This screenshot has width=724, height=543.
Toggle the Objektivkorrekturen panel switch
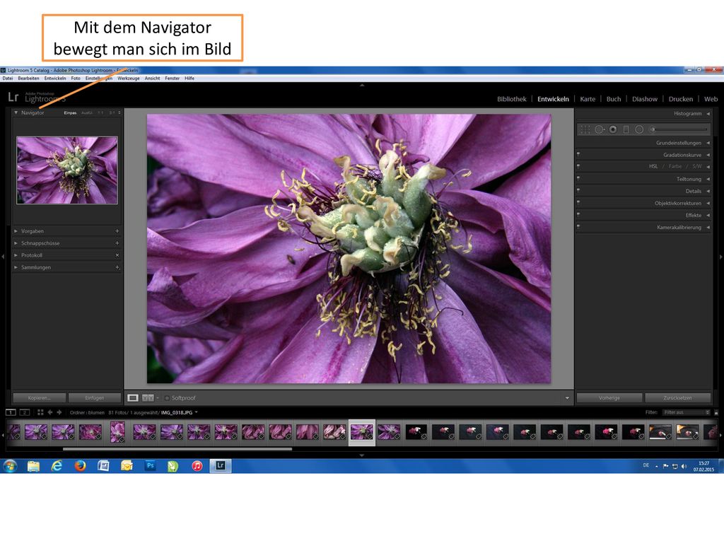click(x=578, y=202)
